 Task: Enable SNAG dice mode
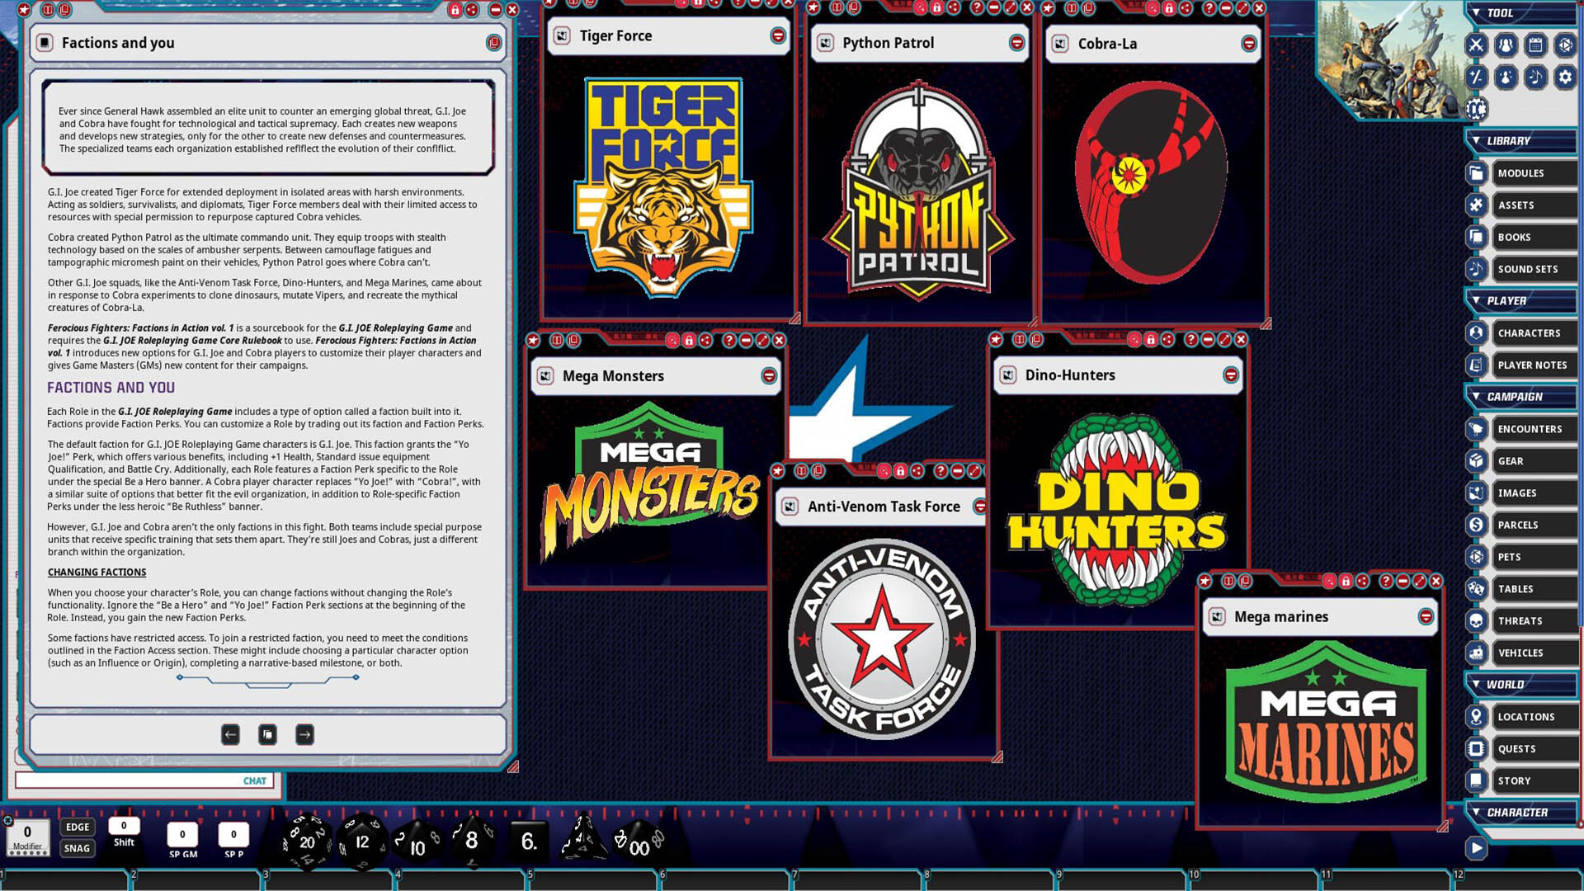coord(77,847)
